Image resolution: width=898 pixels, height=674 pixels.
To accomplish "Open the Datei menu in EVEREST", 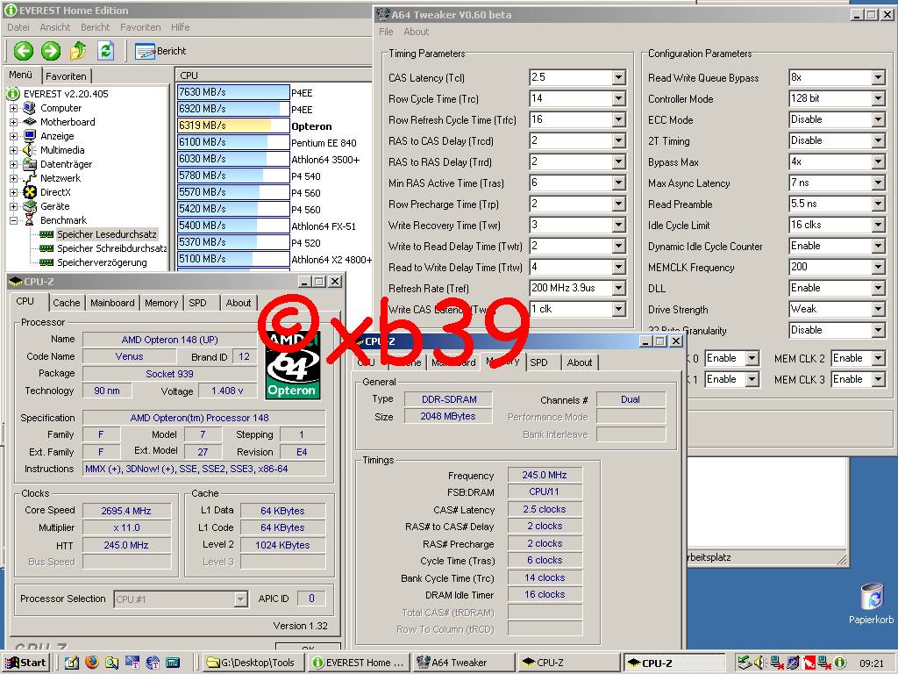I will click(x=18, y=27).
